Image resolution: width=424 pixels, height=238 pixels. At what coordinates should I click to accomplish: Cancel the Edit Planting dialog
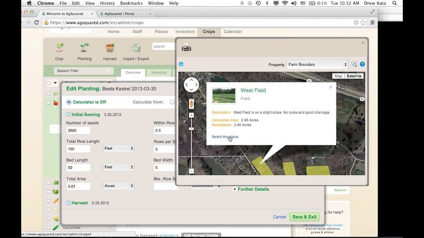point(279,217)
